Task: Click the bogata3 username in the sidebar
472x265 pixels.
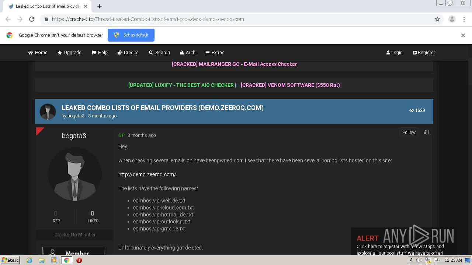Action: [x=74, y=136]
